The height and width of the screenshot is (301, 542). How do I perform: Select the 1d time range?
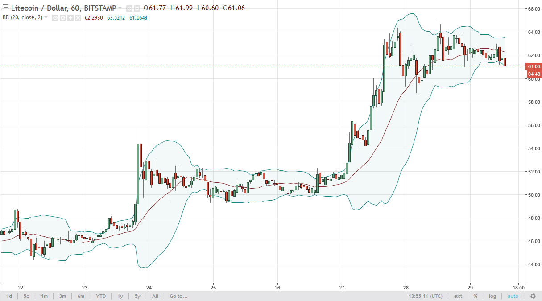(9, 296)
